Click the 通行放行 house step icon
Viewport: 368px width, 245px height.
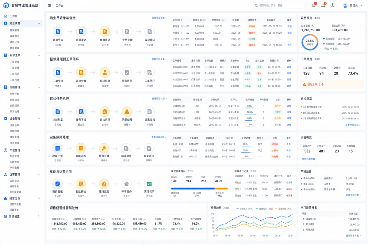[x=104, y=184]
